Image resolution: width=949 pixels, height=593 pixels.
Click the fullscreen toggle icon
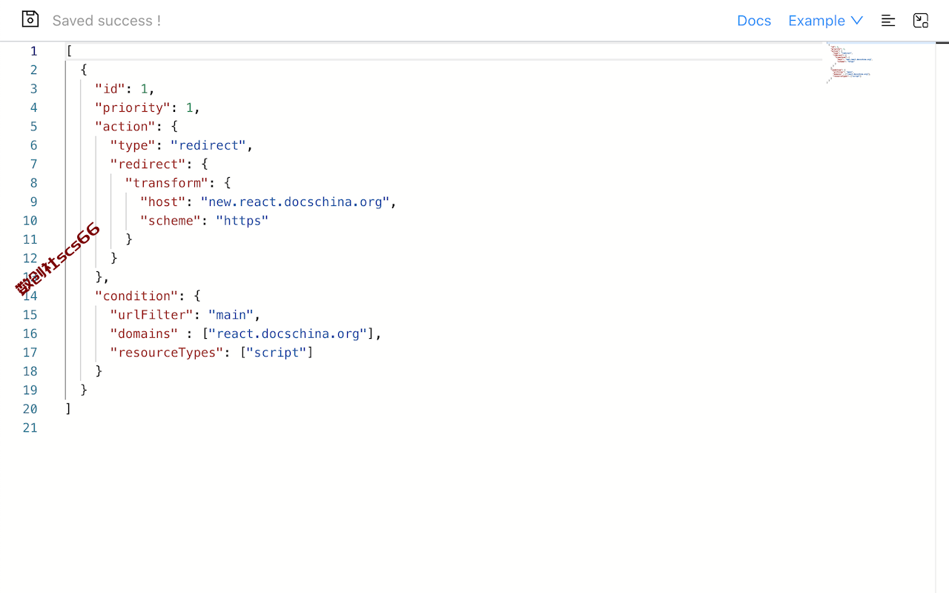tap(921, 21)
